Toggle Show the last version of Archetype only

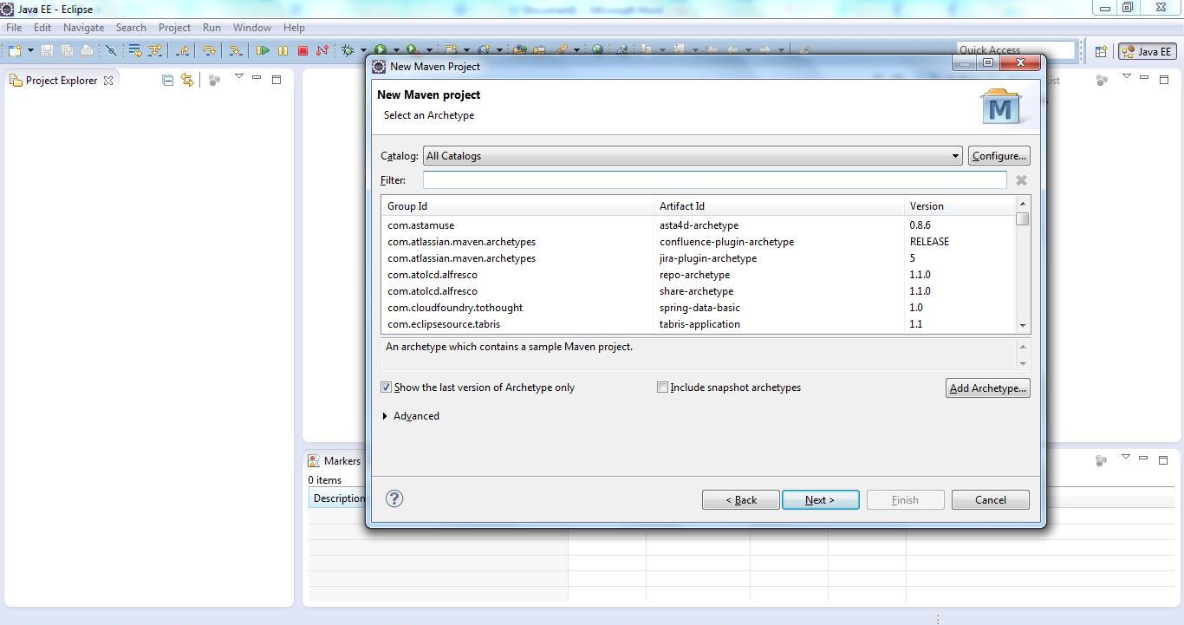pos(478,387)
